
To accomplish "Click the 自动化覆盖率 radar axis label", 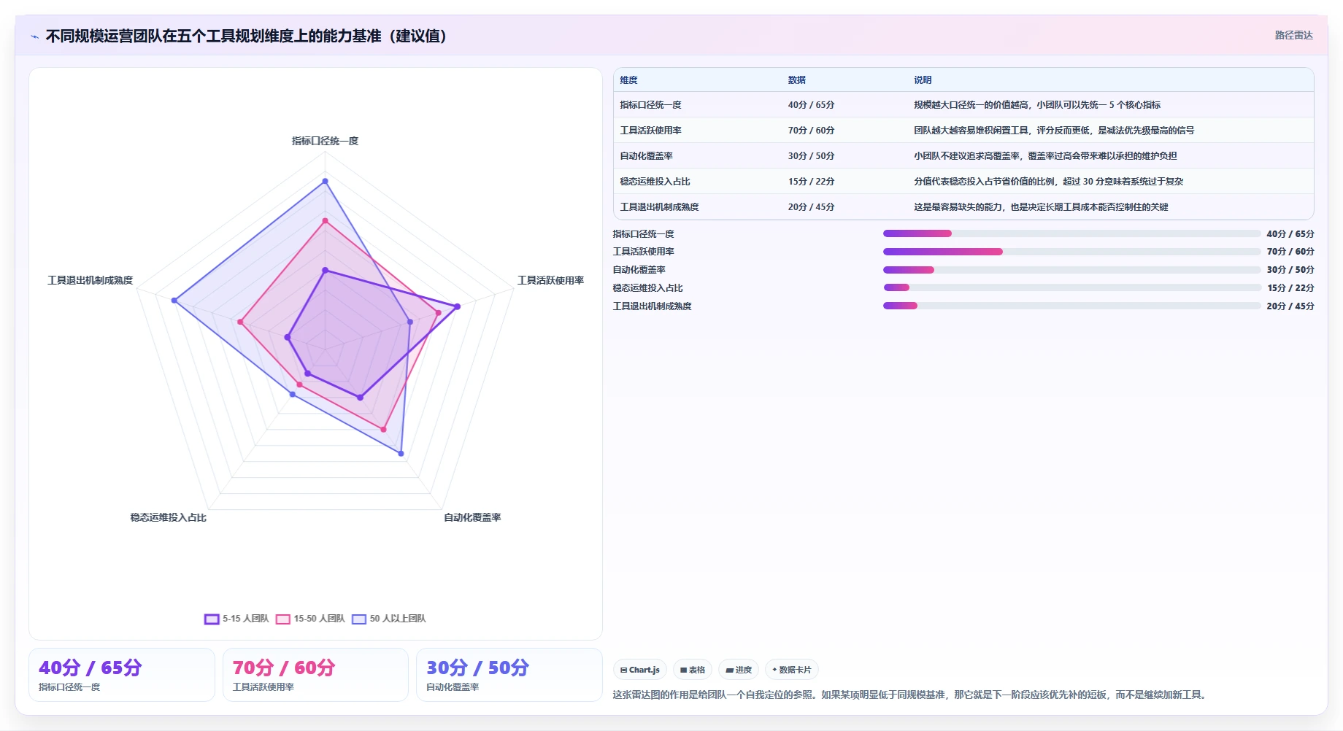I will point(472,517).
